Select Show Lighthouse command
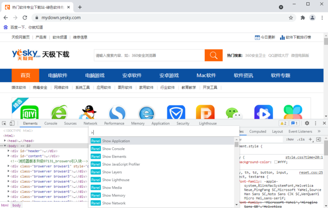The width and height of the screenshot is (328, 208). click(162, 180)
